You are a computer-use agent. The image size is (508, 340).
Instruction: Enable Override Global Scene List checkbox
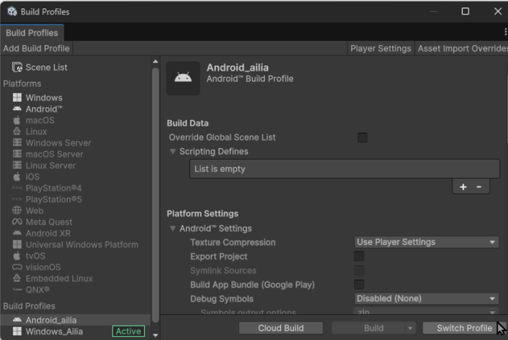tap(362, 138)
